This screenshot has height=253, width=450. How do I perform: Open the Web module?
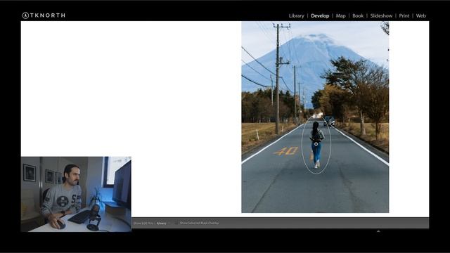(x=421, y=15)
